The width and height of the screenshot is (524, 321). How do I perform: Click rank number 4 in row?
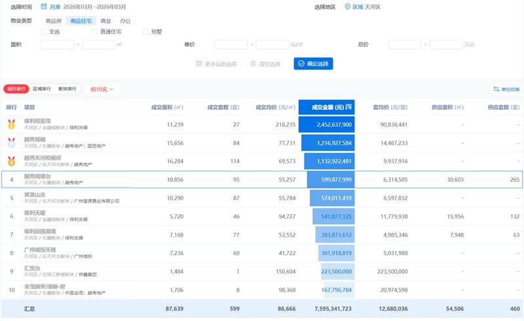11,180
